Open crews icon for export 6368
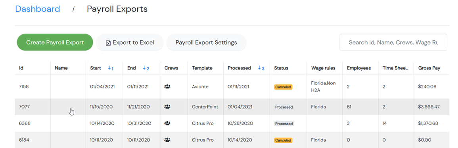Image resolution: width=458 pixels, height=148 pixels. (167, 123)
